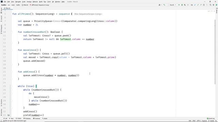Collapse moveCross function fold marker
Screen dimensions: 218x122
pyautogui.click(x=12, y=50)
